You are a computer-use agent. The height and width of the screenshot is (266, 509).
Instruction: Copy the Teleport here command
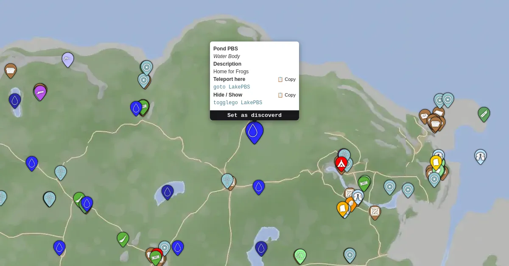286,79
